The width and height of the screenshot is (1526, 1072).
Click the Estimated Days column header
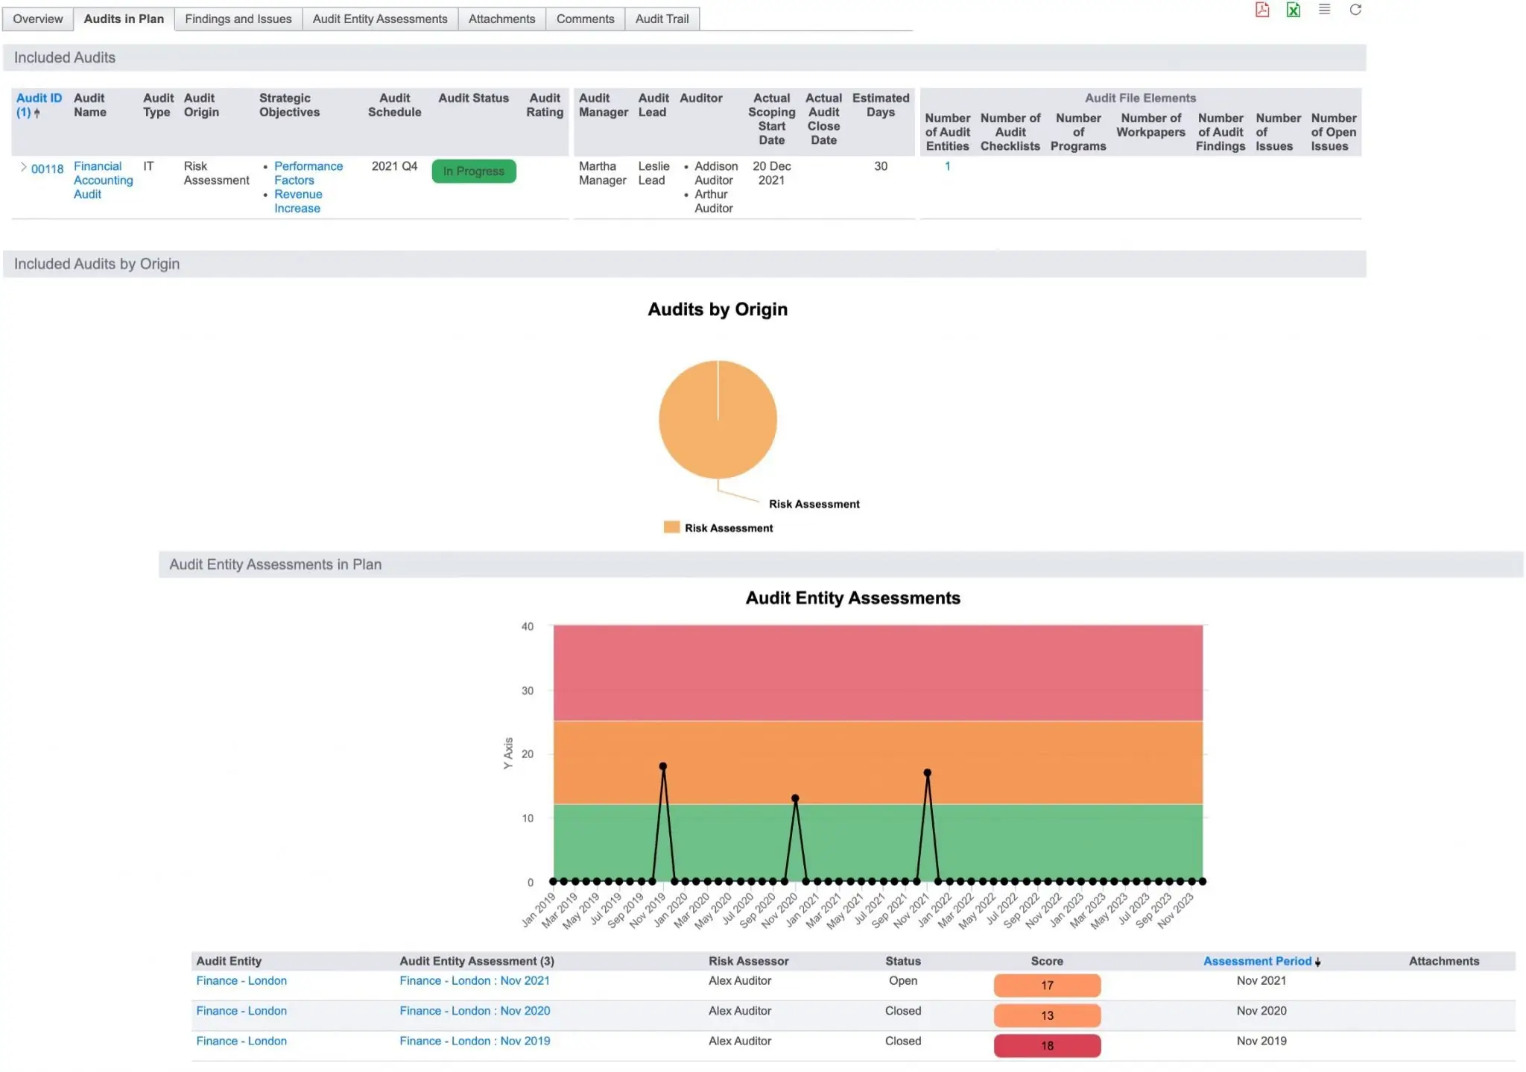[x=881, y=105]
